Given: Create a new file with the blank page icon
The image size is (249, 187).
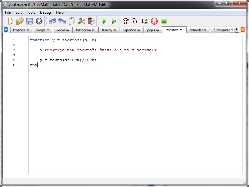Looking at the screenshot, I should pyautogui.click(x=10, y=21).
